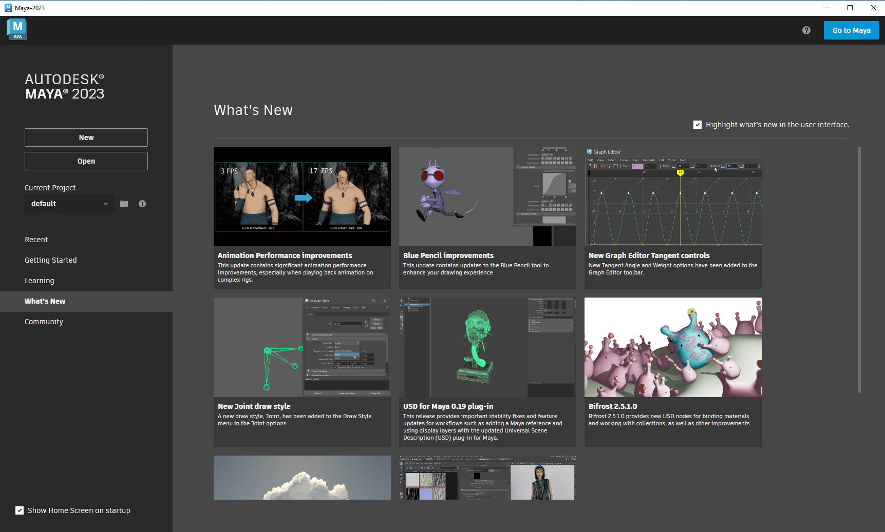Maximize the Maya-2023 window
Screen dimensions: 885x532
click(850, 8)
